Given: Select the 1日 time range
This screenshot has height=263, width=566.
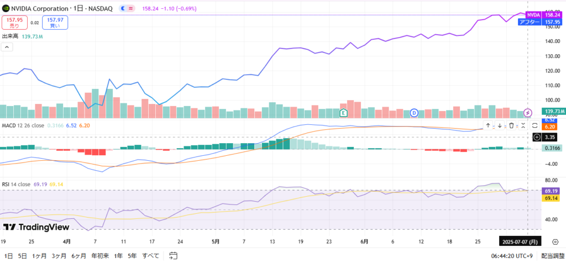Looking at the screenshot, I should (8, 256).
